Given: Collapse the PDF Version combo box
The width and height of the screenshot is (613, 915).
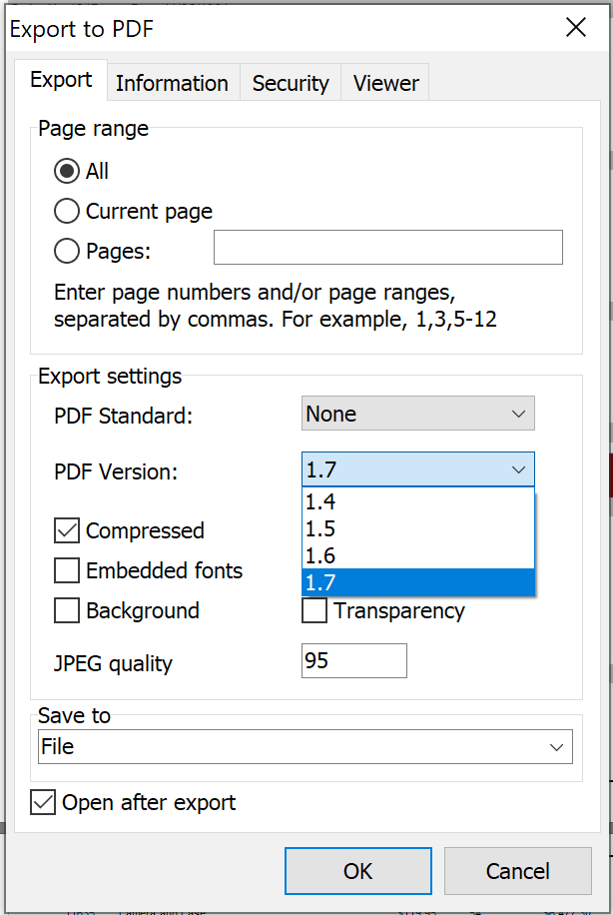Looking at the screenshot, I should [x=417, y=469].
